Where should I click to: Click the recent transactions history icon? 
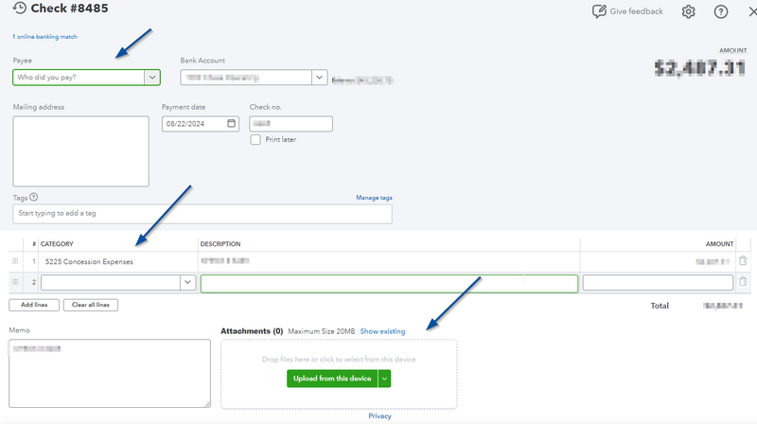[20, 9]
